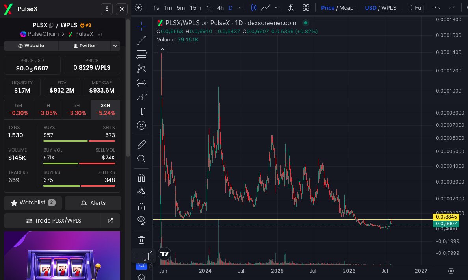Select the Text annotation tool

(x=141, y=111)
